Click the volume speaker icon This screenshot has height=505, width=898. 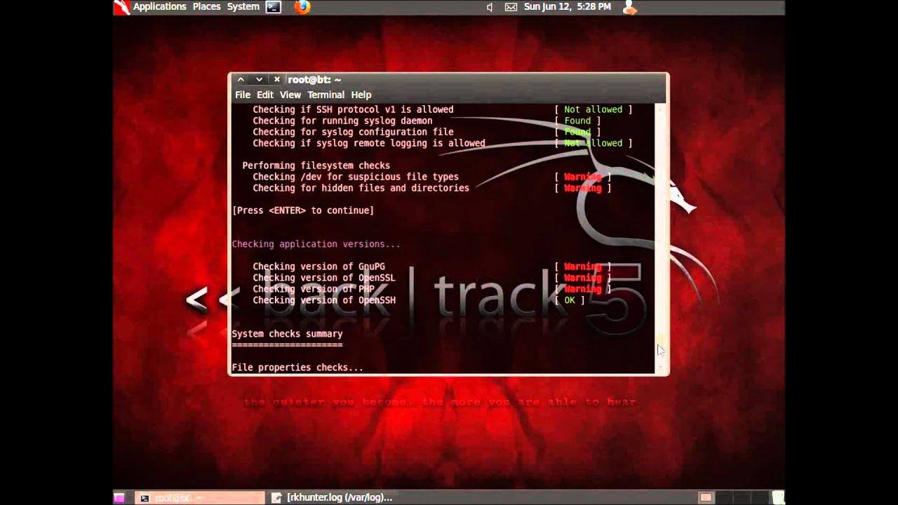[490, 7]
